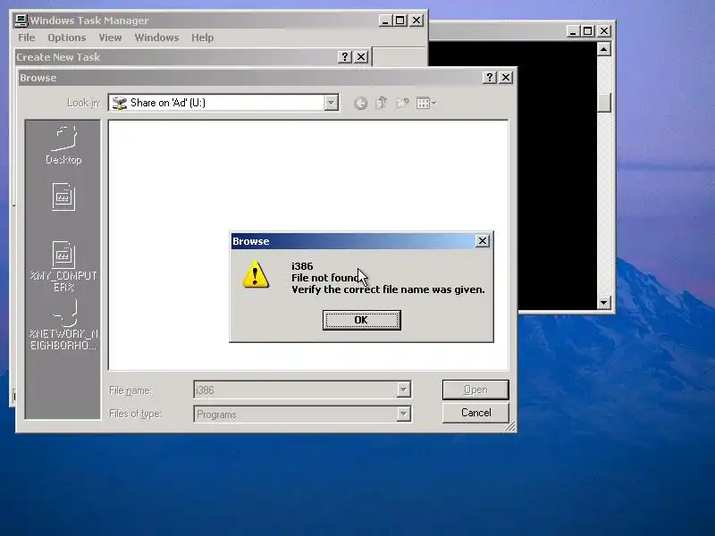715x536 pixels.
Task: Maximize the Windows Task Manager window
Action: [x=400, y=21]
